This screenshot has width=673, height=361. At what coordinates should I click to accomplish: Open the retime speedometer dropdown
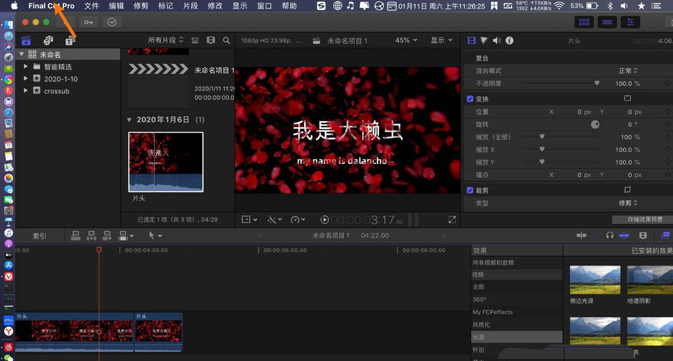pyautogui.click(x=298, y=220)
